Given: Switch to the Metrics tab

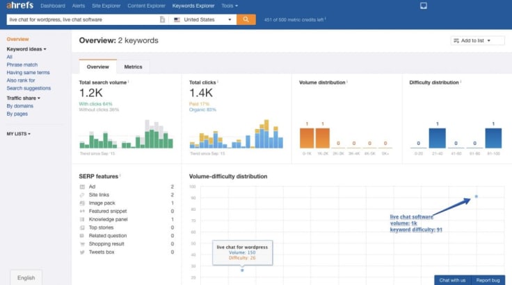Looking at the screenshot, I should click(134, 67).
